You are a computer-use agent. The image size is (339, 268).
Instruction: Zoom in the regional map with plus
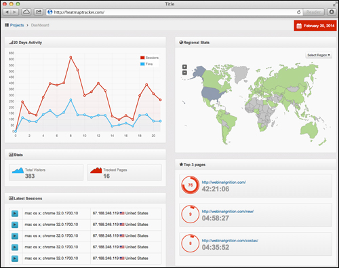(184, 66)
